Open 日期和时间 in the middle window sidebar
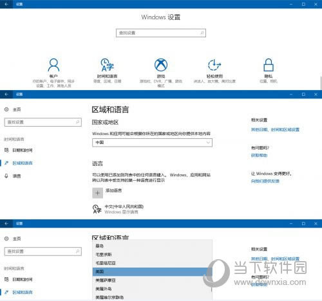The image size is (322, 301). (23, 150)
